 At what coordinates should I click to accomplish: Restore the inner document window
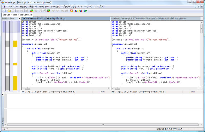pos(199,7)
